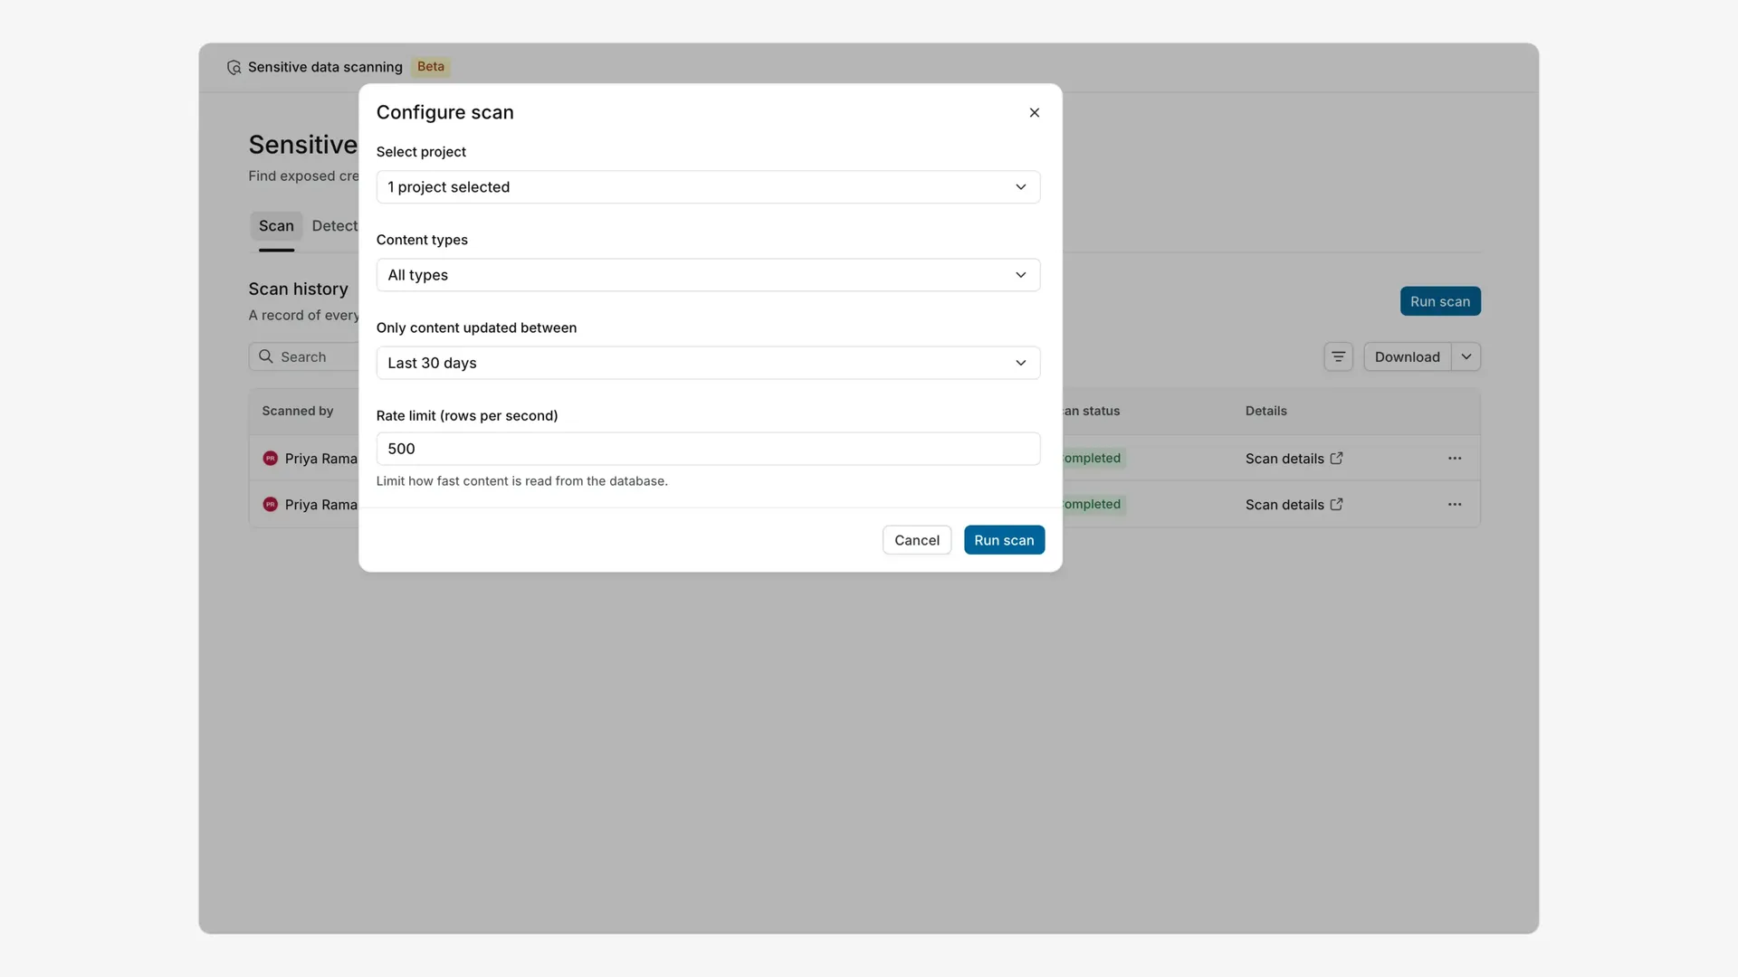The image size is (1738, 977).
Task: Open the Select project dropdown
Action: [708, 187]
